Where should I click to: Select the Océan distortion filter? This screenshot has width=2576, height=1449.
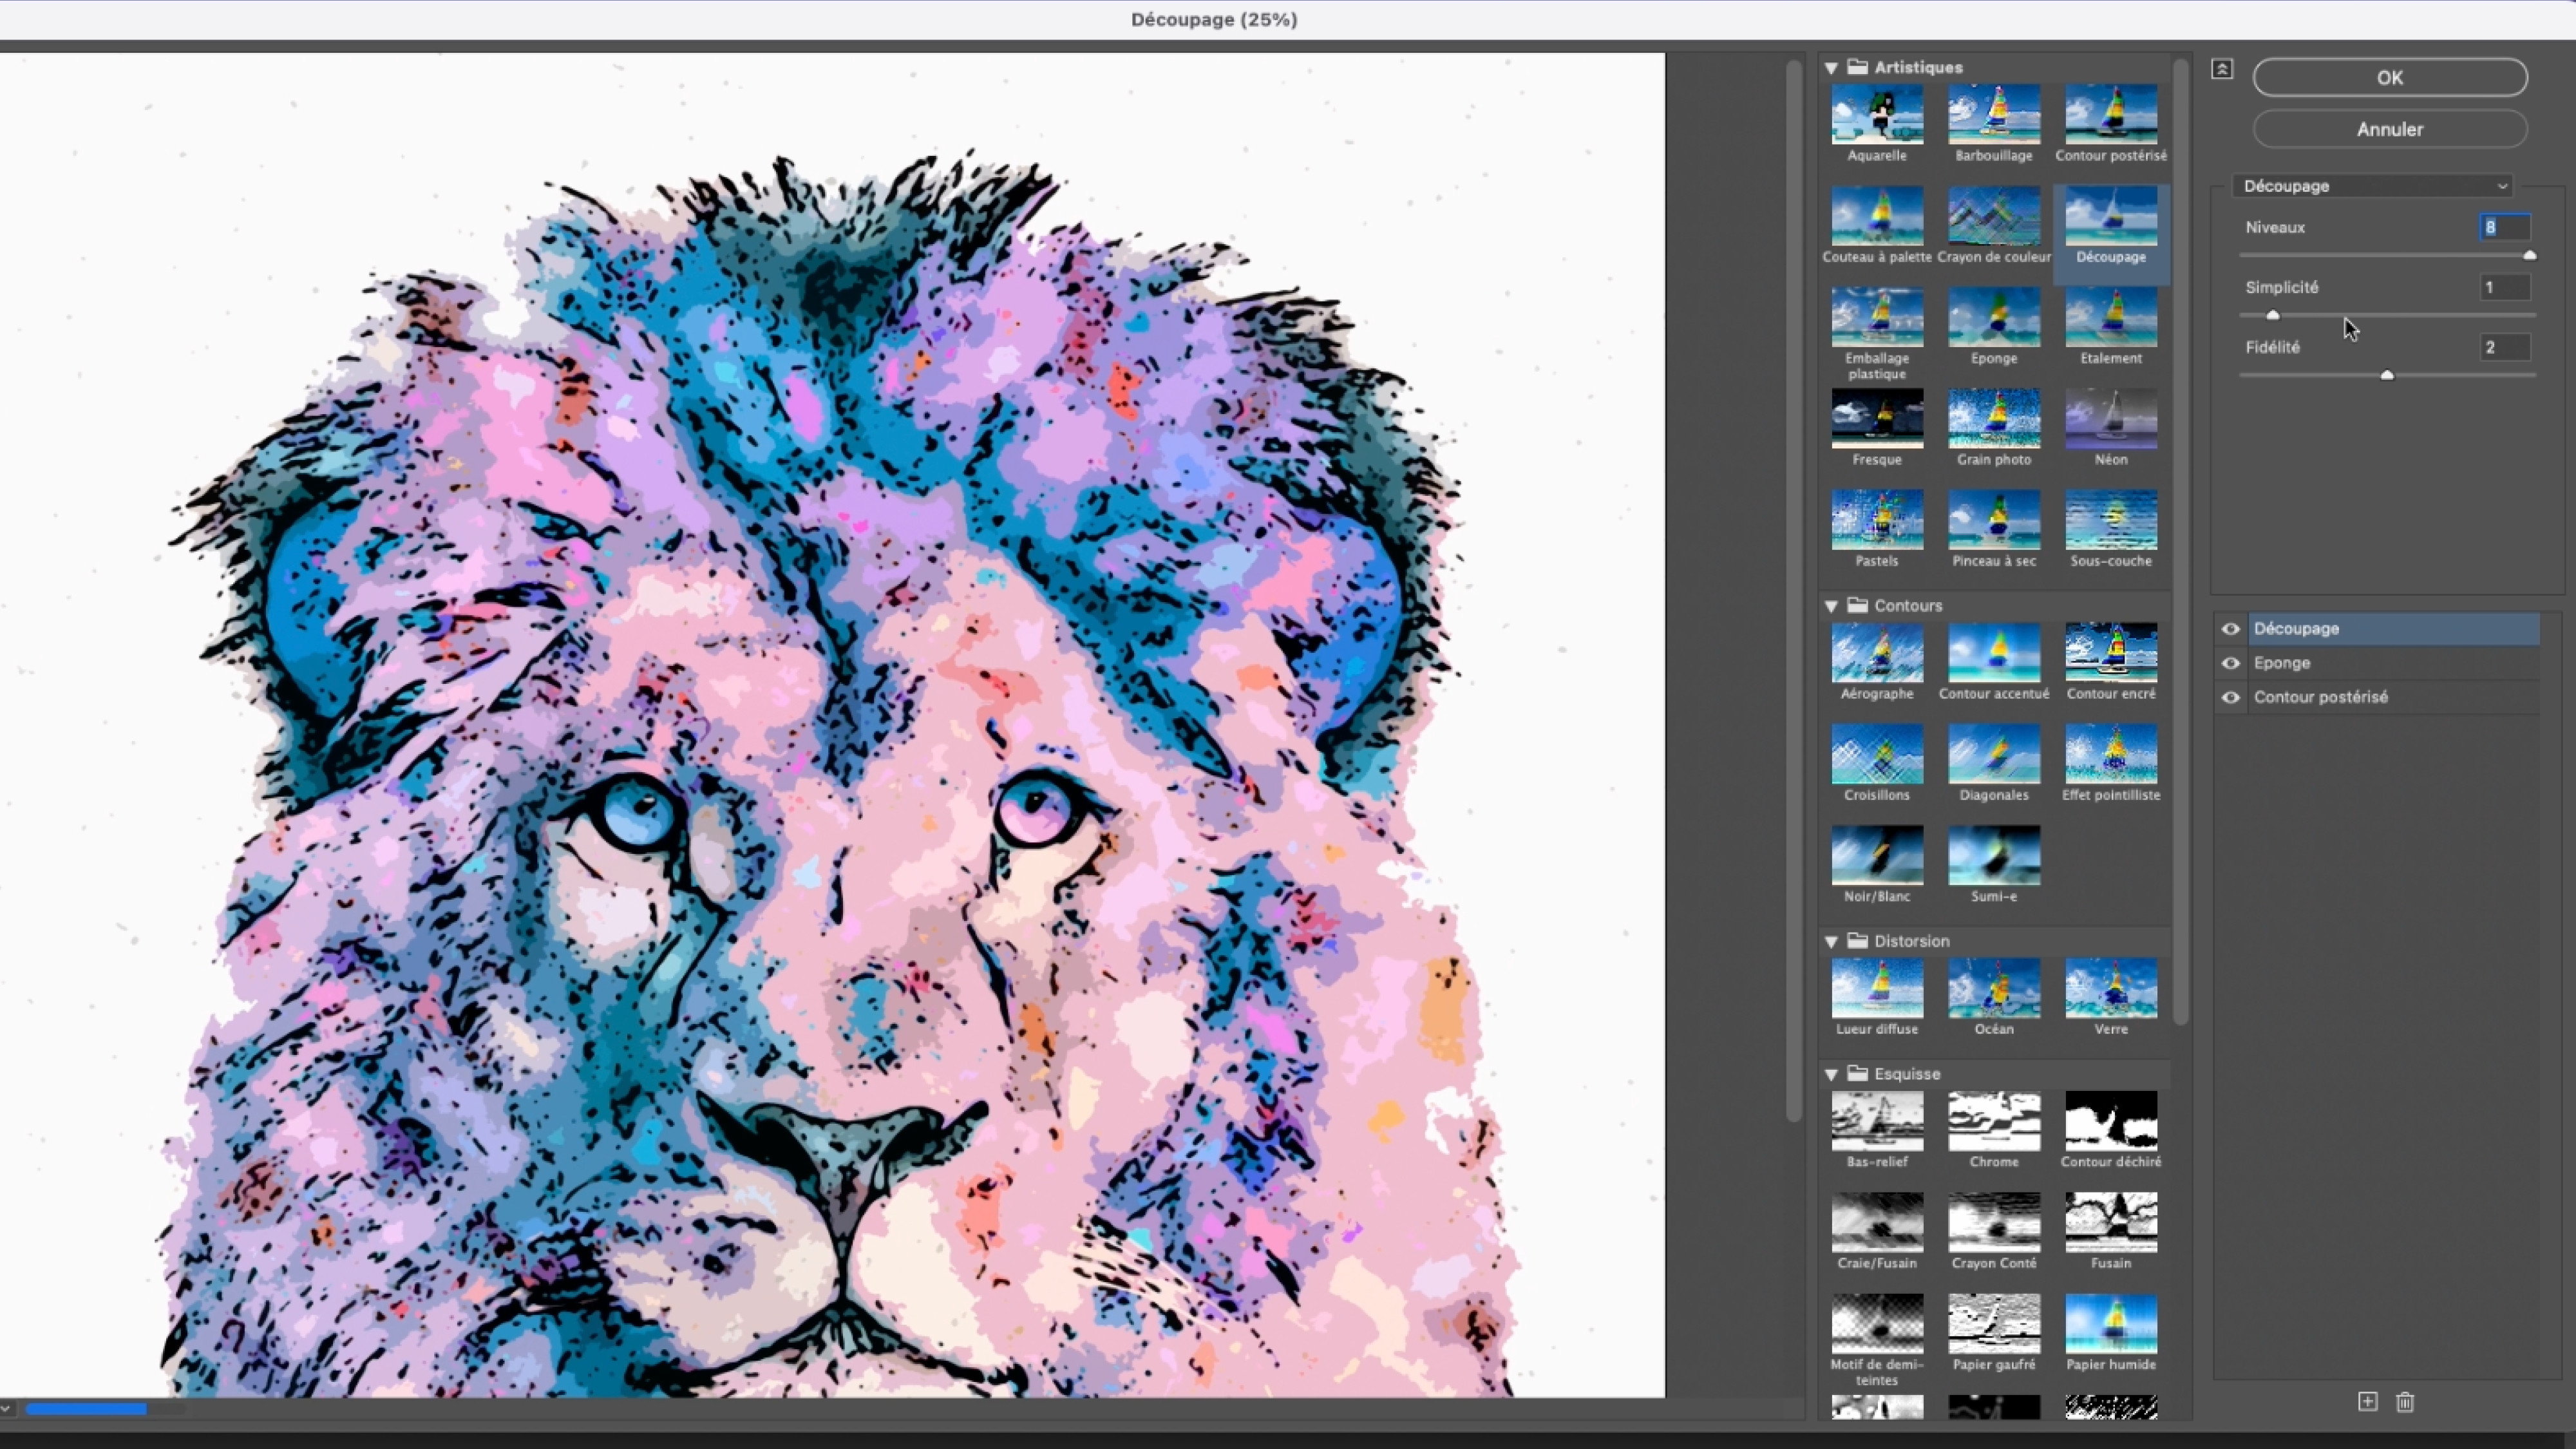(x=1993, y=988)
